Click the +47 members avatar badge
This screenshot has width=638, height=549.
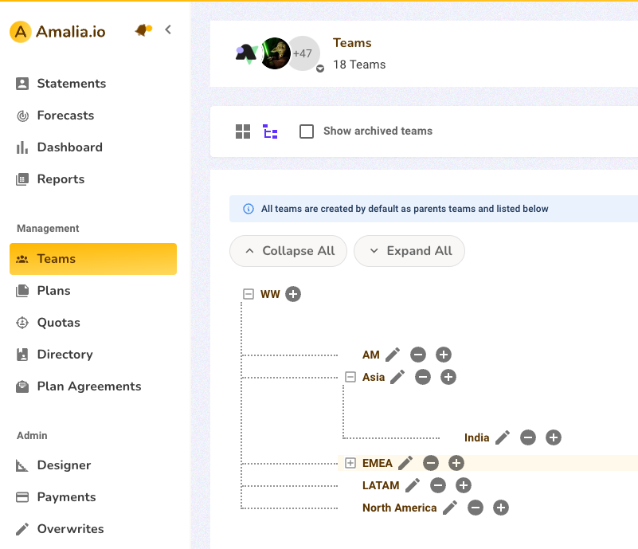pyautogui.click(x=305, y=53)
